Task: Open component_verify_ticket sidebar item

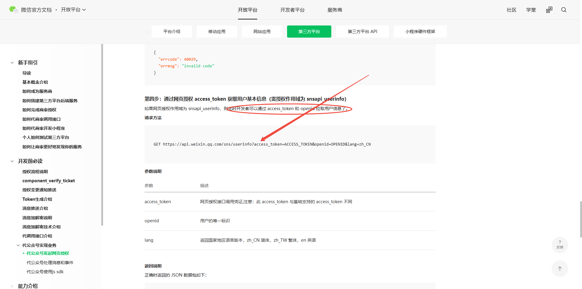Action: click(x=48, y=181)
